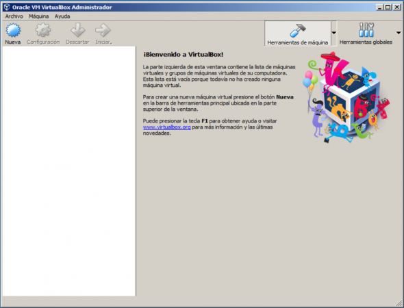Viewport: 404px width, 308px height.
Task: Close the VirtualBox Administrador window
Action: 397,8
